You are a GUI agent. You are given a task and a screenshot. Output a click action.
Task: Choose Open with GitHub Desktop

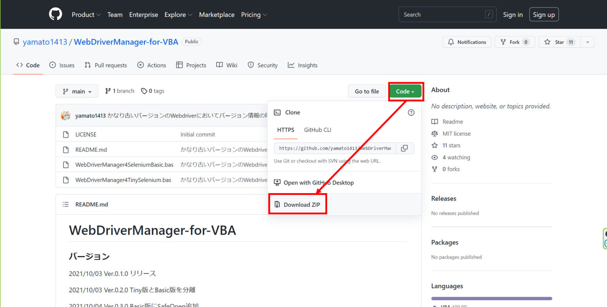[x=318, y=183]
